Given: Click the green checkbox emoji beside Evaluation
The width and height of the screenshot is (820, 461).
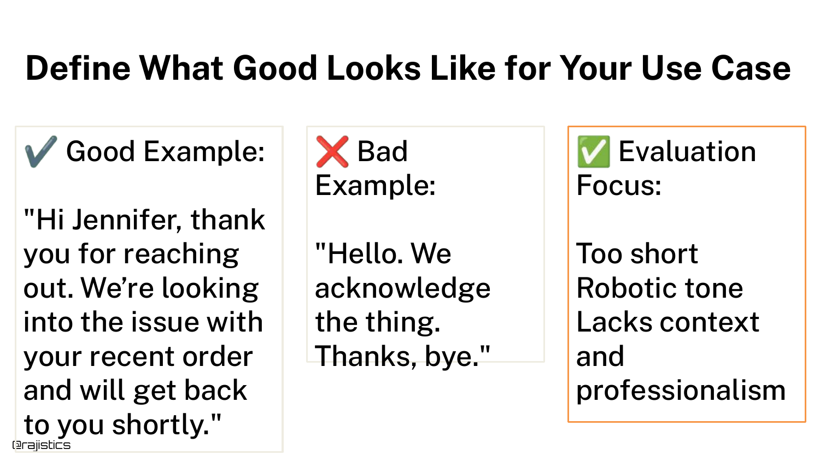Looking at the screenshot, I should 593,151.
